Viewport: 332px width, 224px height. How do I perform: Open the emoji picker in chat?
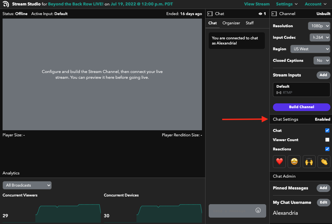[258, 210]
